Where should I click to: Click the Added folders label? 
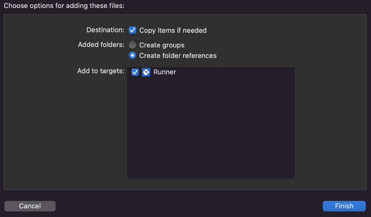click(x=101, y=45)
